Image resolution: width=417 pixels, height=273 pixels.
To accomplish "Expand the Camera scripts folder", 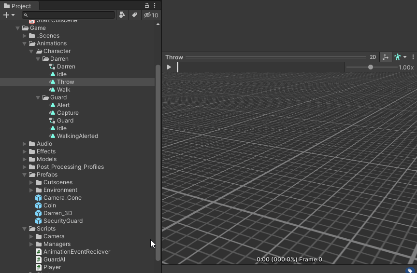I will click(x=31, y=236).
